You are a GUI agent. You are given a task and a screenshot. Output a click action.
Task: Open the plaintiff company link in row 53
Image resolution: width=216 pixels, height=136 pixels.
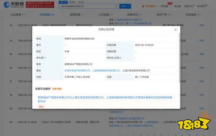click(128, 20)
